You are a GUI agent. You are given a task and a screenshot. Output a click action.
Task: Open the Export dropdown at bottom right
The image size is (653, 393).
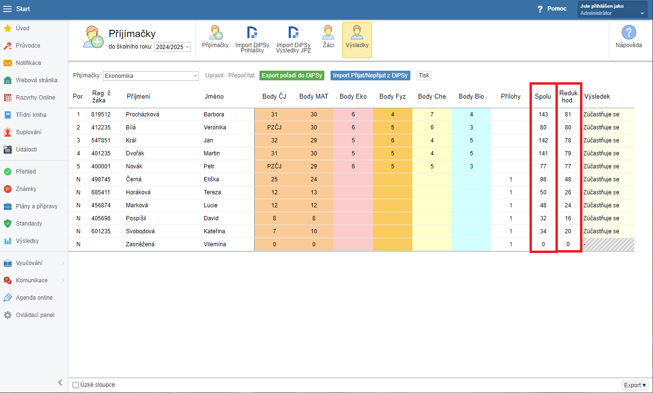635,385
